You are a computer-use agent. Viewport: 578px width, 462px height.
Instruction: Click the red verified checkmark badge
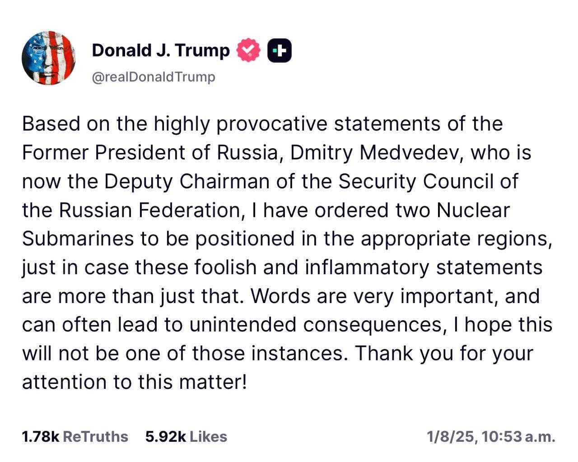tap(249, 50)
